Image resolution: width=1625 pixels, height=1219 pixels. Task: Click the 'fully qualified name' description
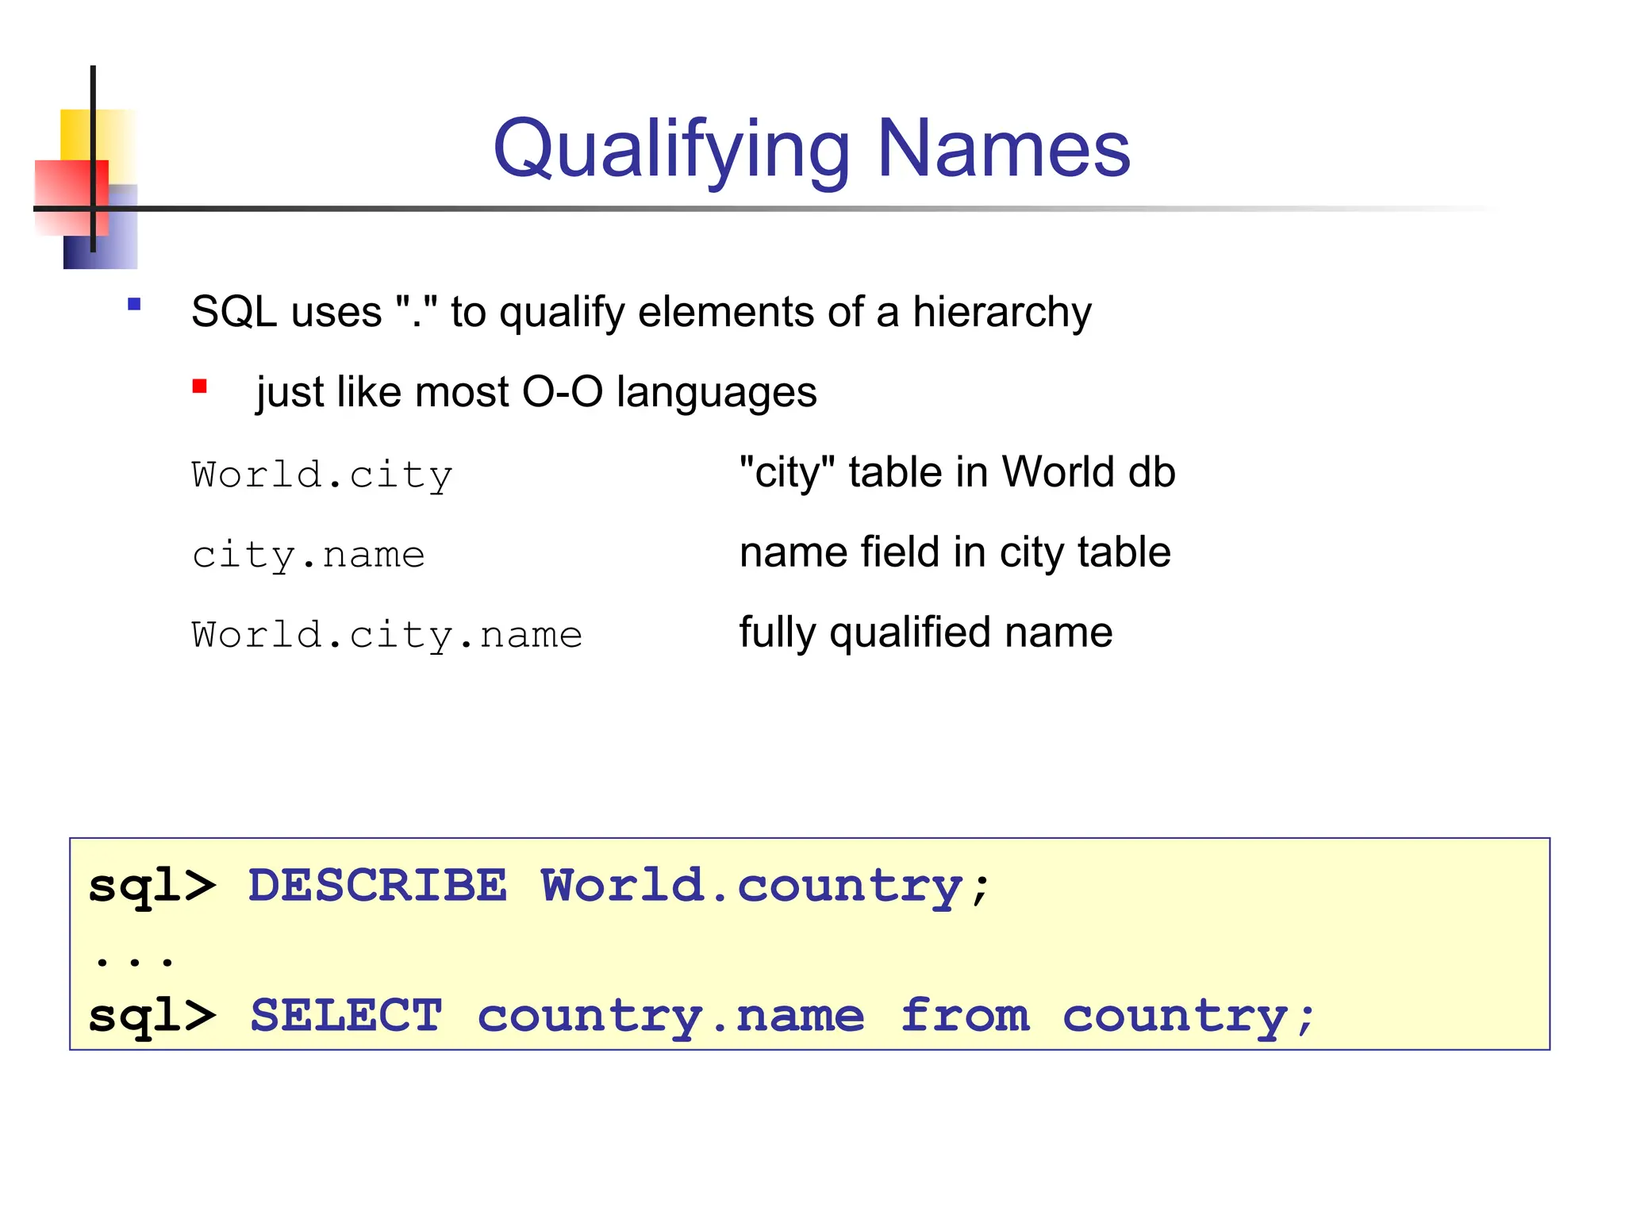coord(925,633)
